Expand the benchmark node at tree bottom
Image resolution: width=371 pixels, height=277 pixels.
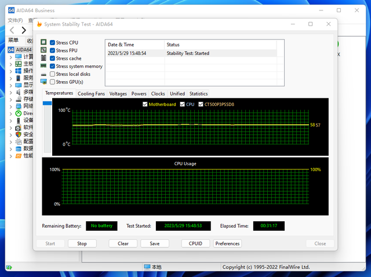pos(10,156)
